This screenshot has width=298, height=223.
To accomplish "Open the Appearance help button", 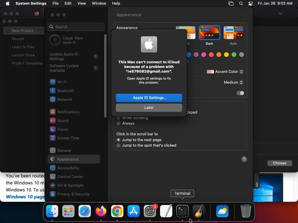I will [244, 159].
